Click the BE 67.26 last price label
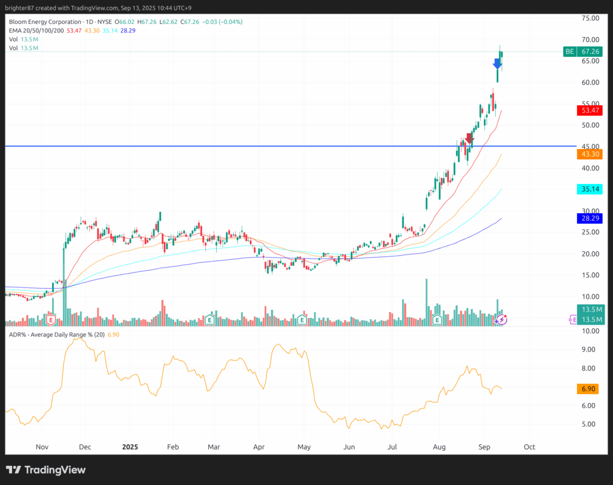The width and height of the screenshot is (613, 485). [584, 51]
